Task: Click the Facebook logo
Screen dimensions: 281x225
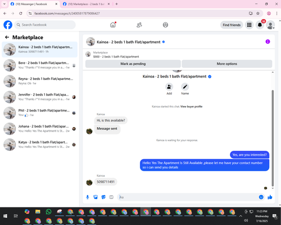Action: coord(8,25)
